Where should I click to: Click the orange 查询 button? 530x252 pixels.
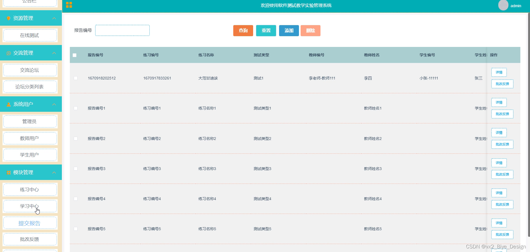tap(243, 31)
